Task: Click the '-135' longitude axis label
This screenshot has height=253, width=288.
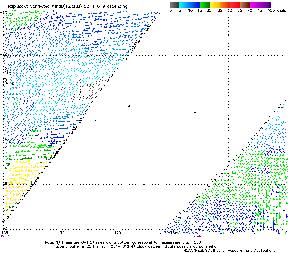Action: click(x=4, y=233)
